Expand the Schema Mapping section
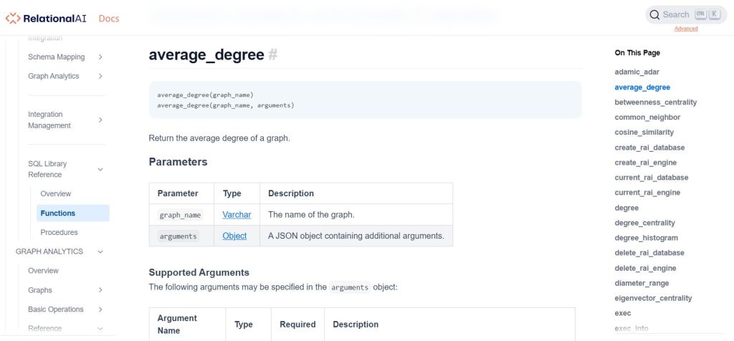This screenshot has width=734, height=341. tap(100, 57)
